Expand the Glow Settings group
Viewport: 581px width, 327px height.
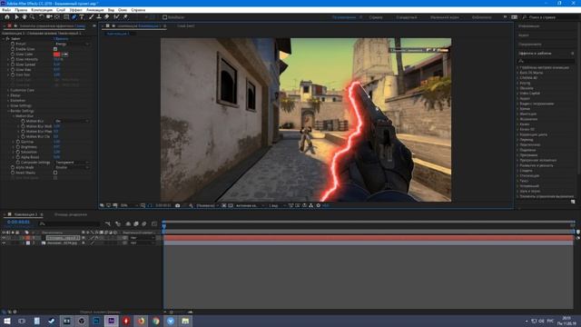coord(8,105)
